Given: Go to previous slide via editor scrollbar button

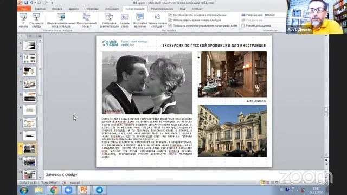Looking at the screenshot, I should [x=326, y=160].
